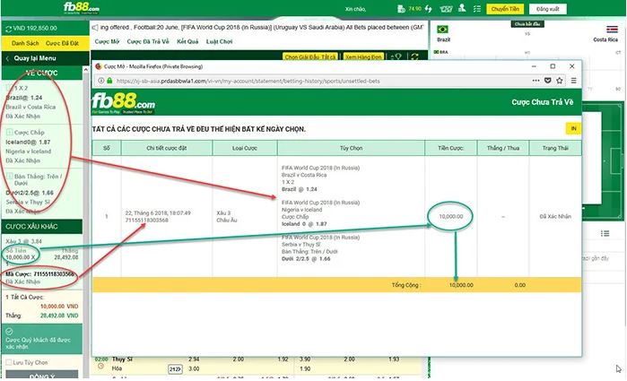
Task: Refresh the VND balance icon
Action: [8, 29]
